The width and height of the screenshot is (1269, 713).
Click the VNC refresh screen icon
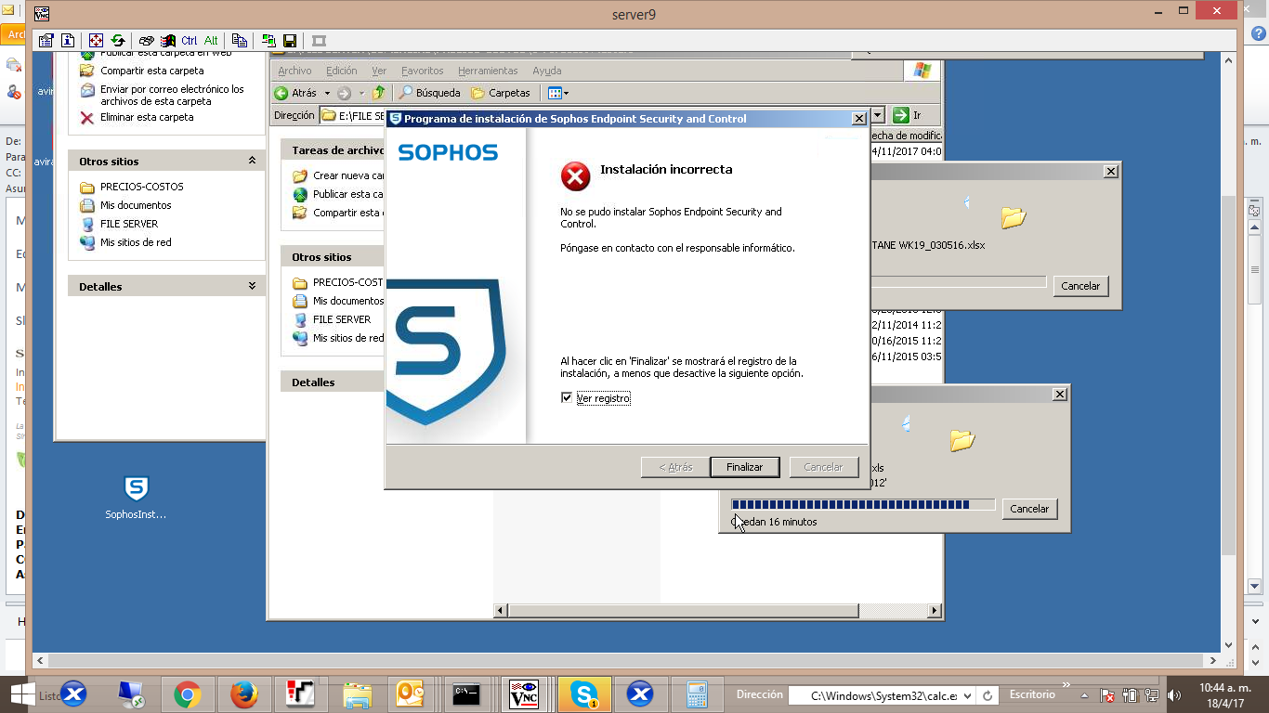118,40
